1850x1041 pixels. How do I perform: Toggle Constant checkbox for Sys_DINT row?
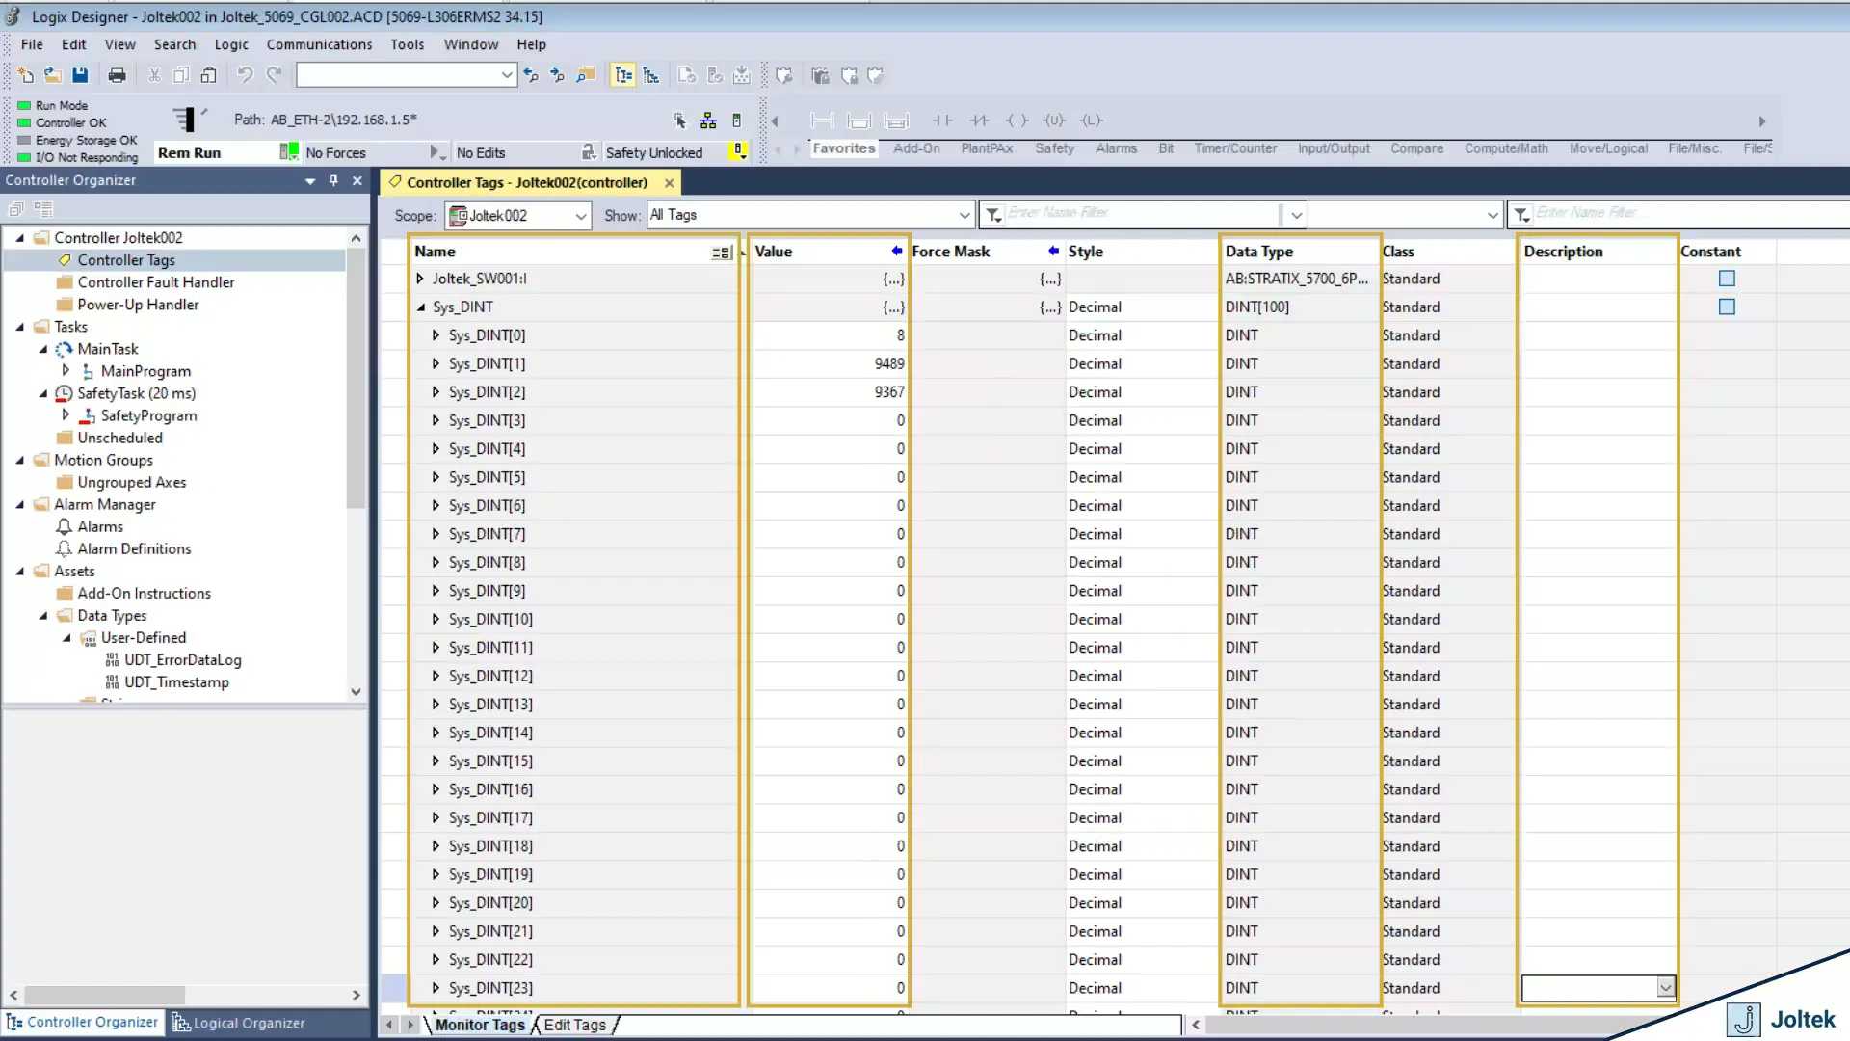click(x=1727, y=307)
